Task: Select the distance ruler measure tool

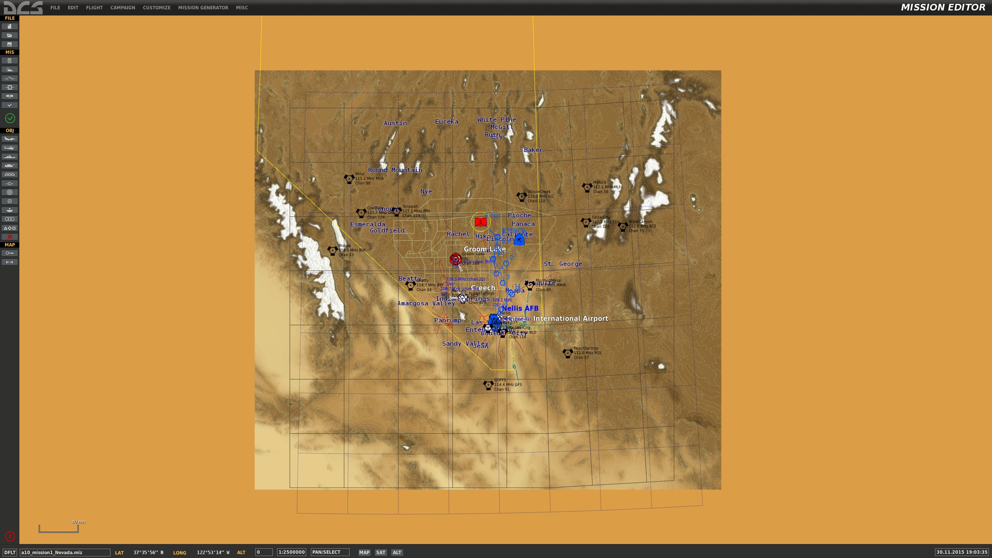Action: (x=10, y=262)
